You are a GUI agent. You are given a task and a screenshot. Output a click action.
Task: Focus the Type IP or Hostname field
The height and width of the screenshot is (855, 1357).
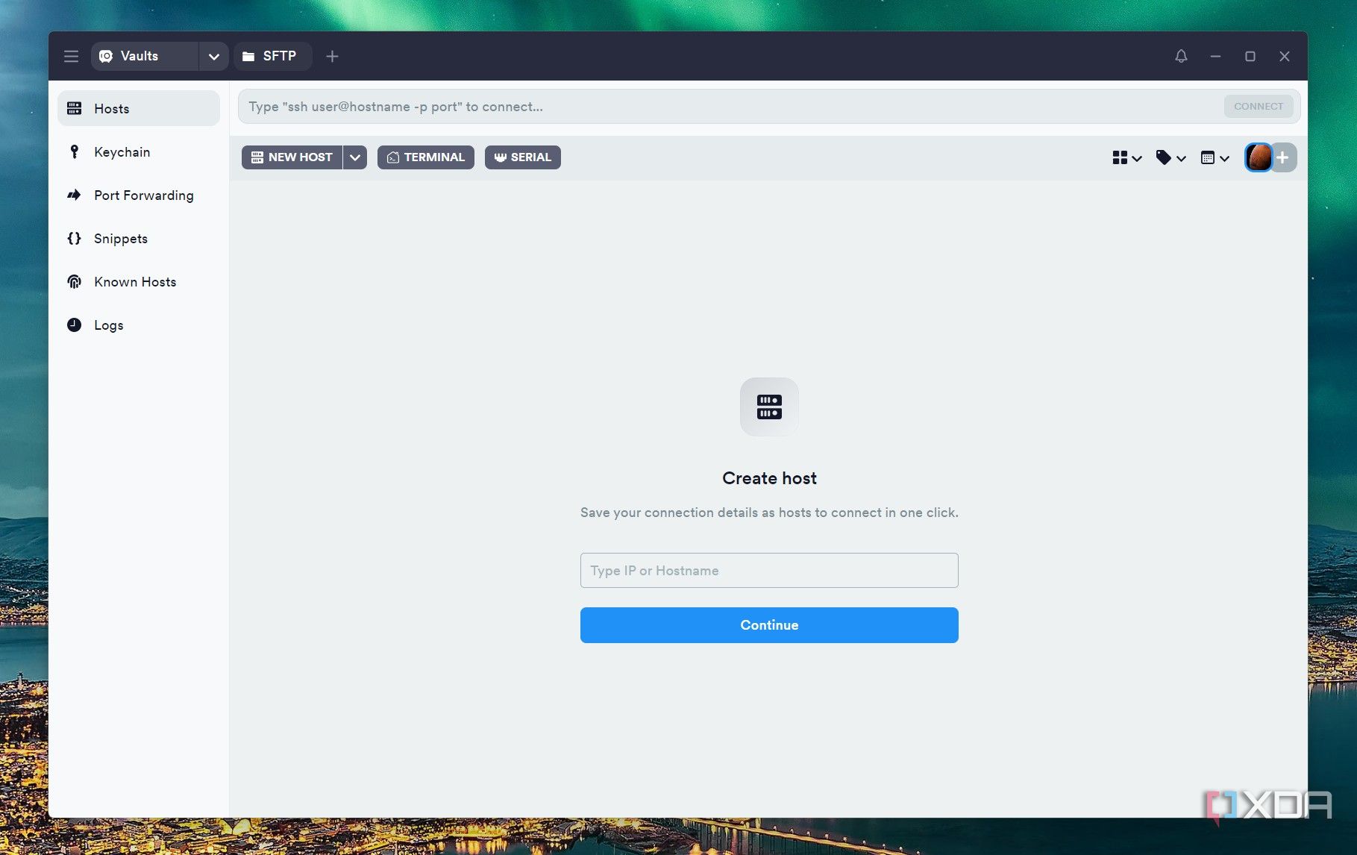click(x=769, y=570)
